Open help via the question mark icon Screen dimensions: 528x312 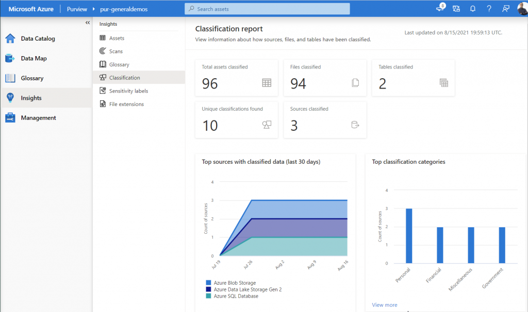pos(489,8)
